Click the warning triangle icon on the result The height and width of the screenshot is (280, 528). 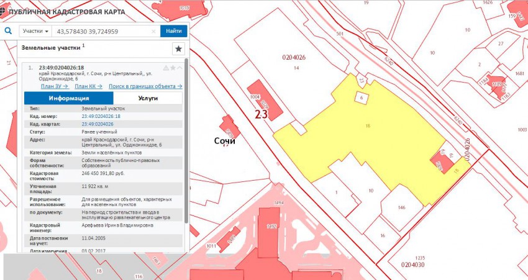tap(166, 68)
